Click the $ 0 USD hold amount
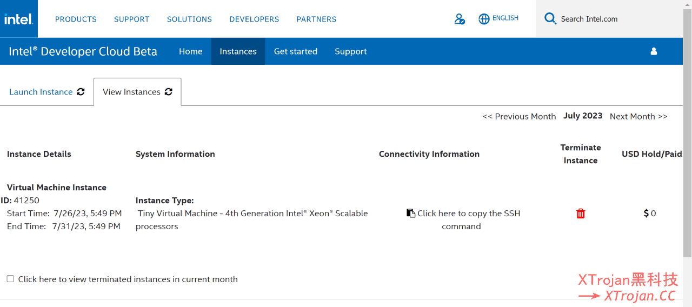 click(650, 213)
